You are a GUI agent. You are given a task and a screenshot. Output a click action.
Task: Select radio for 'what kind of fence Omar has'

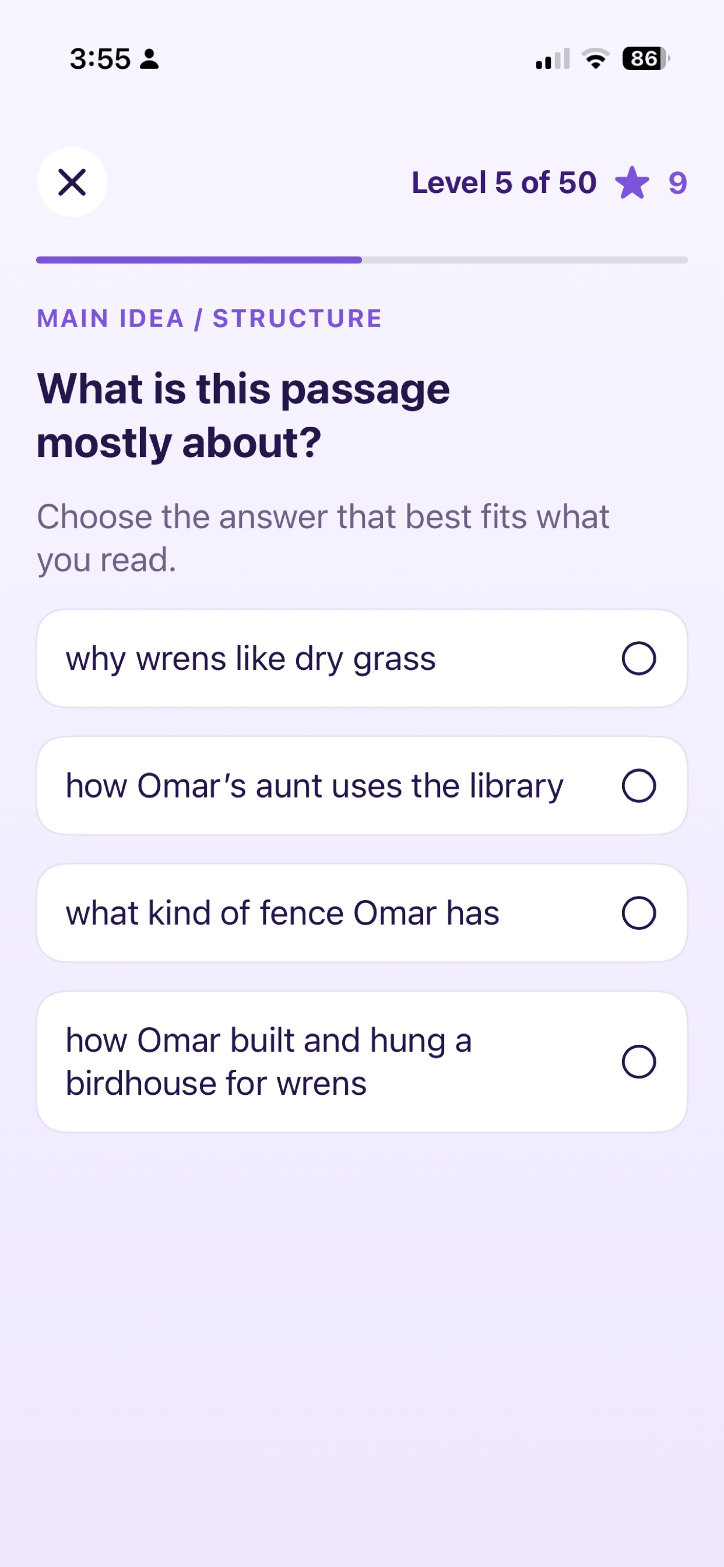point(639,912)
